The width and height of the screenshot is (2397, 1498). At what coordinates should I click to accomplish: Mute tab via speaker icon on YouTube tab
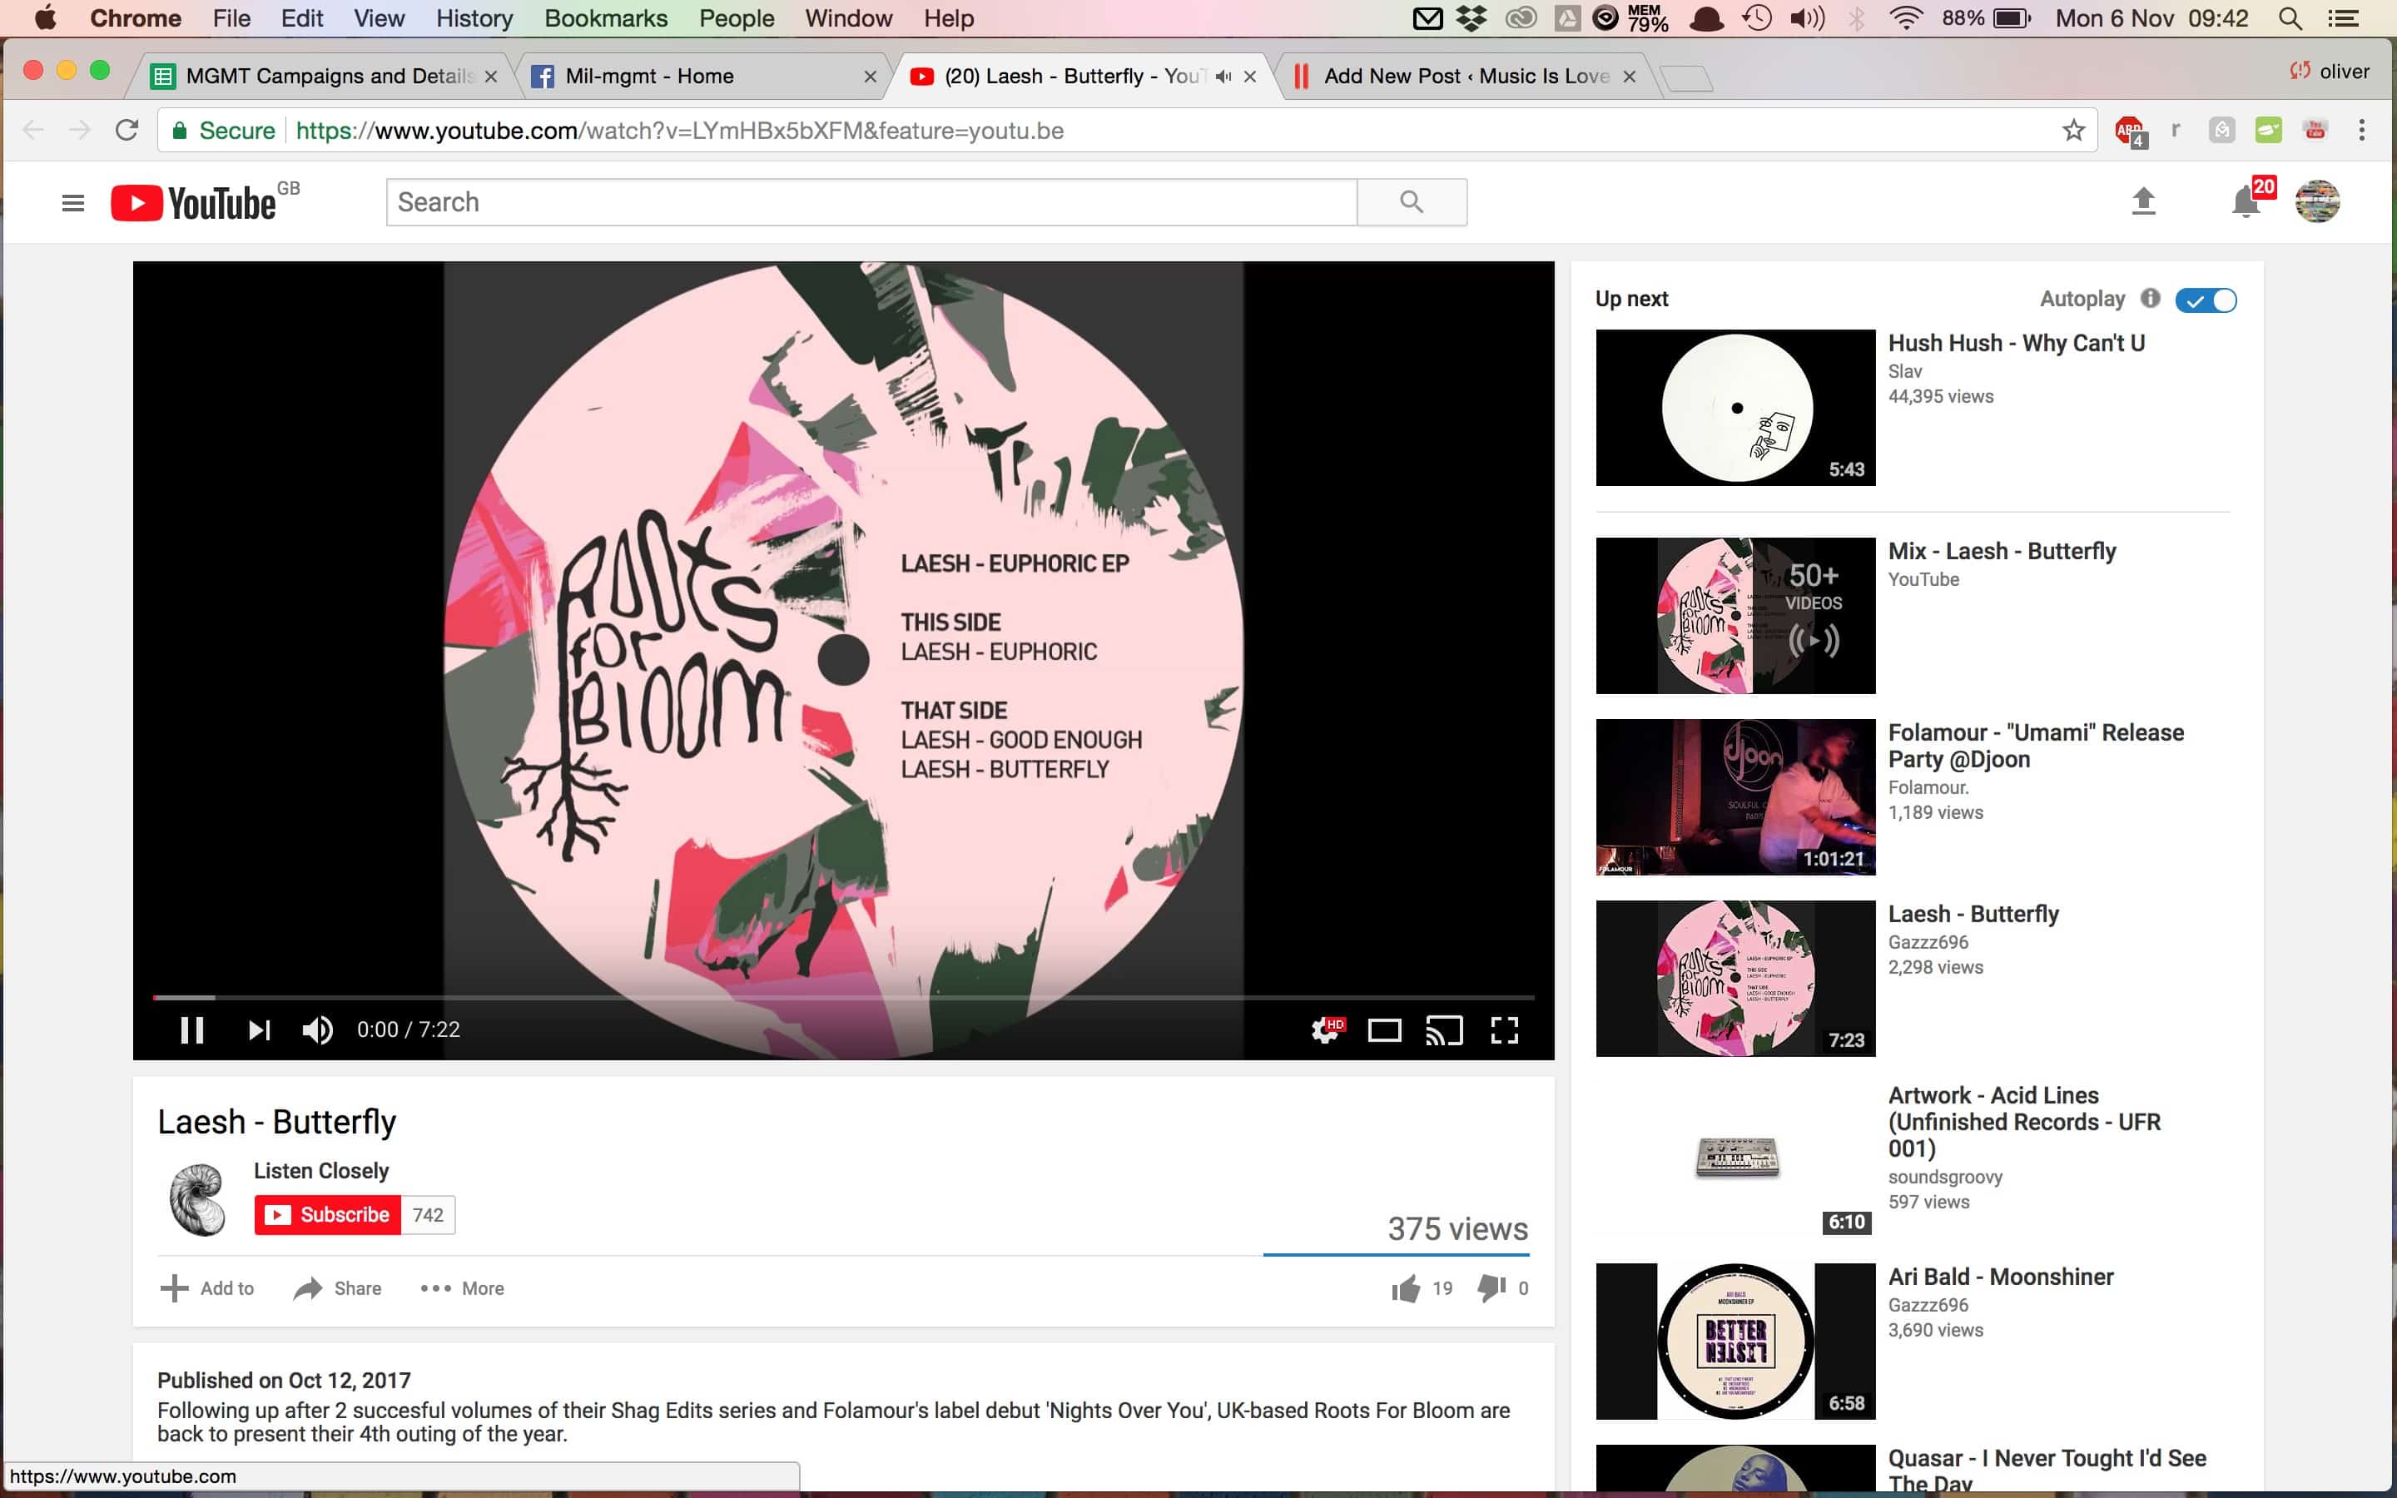pos(1223,77)
